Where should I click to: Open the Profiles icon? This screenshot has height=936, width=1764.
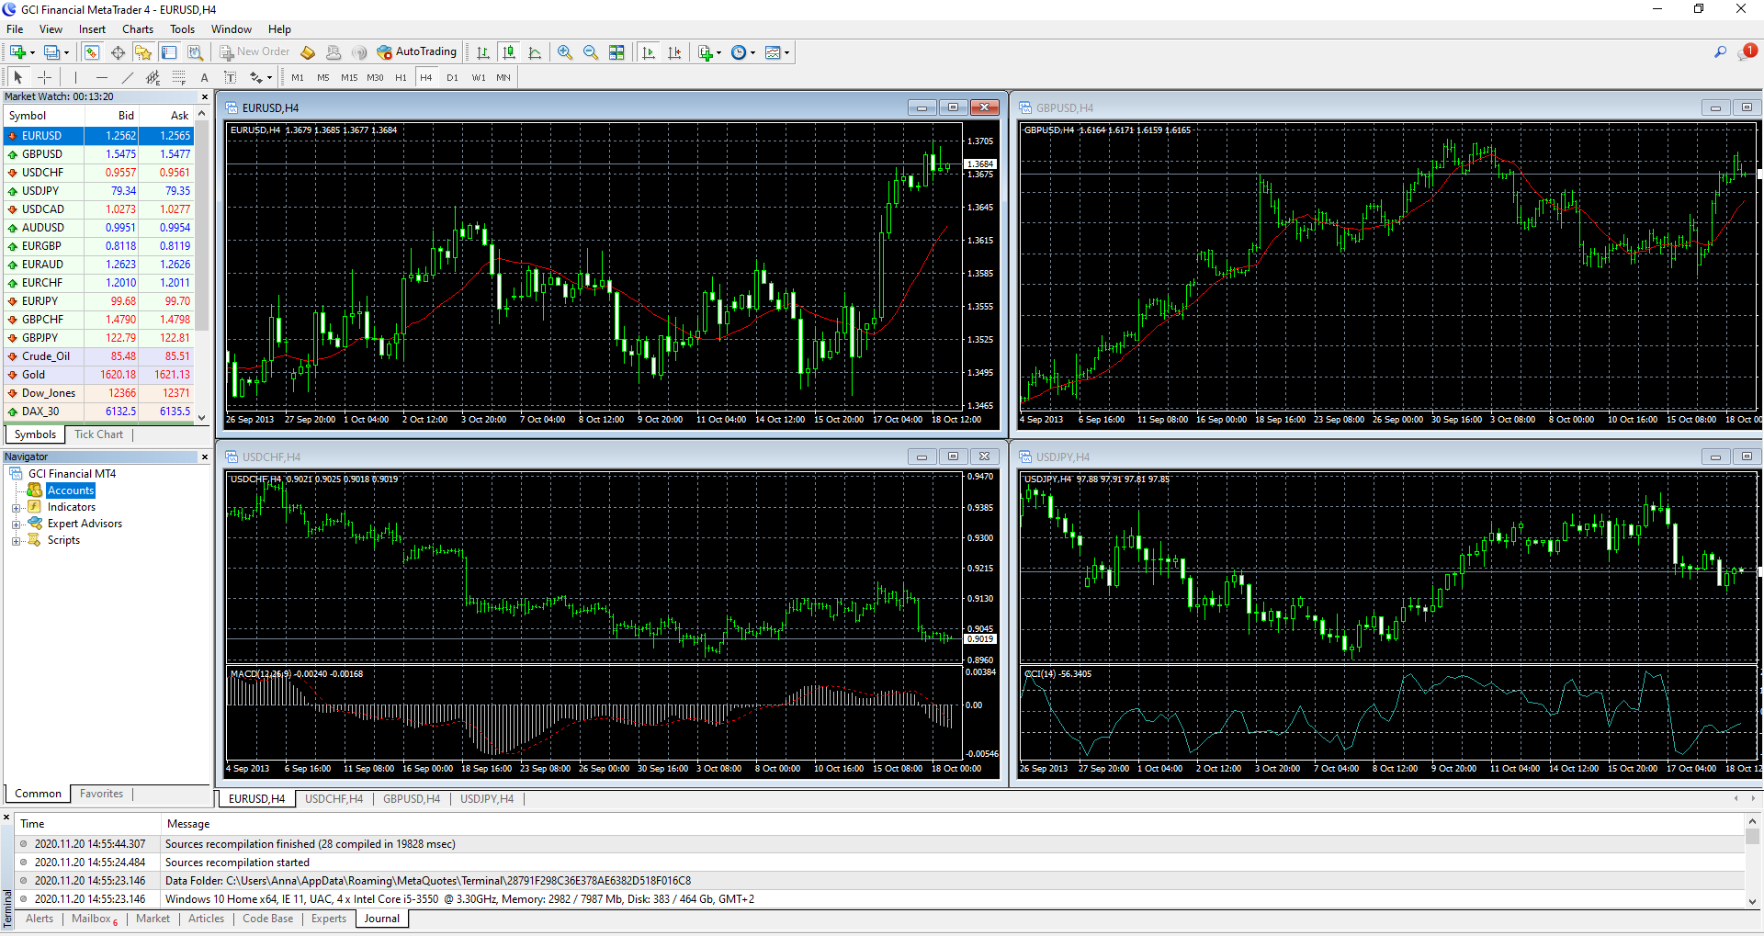tap(52, 52)
